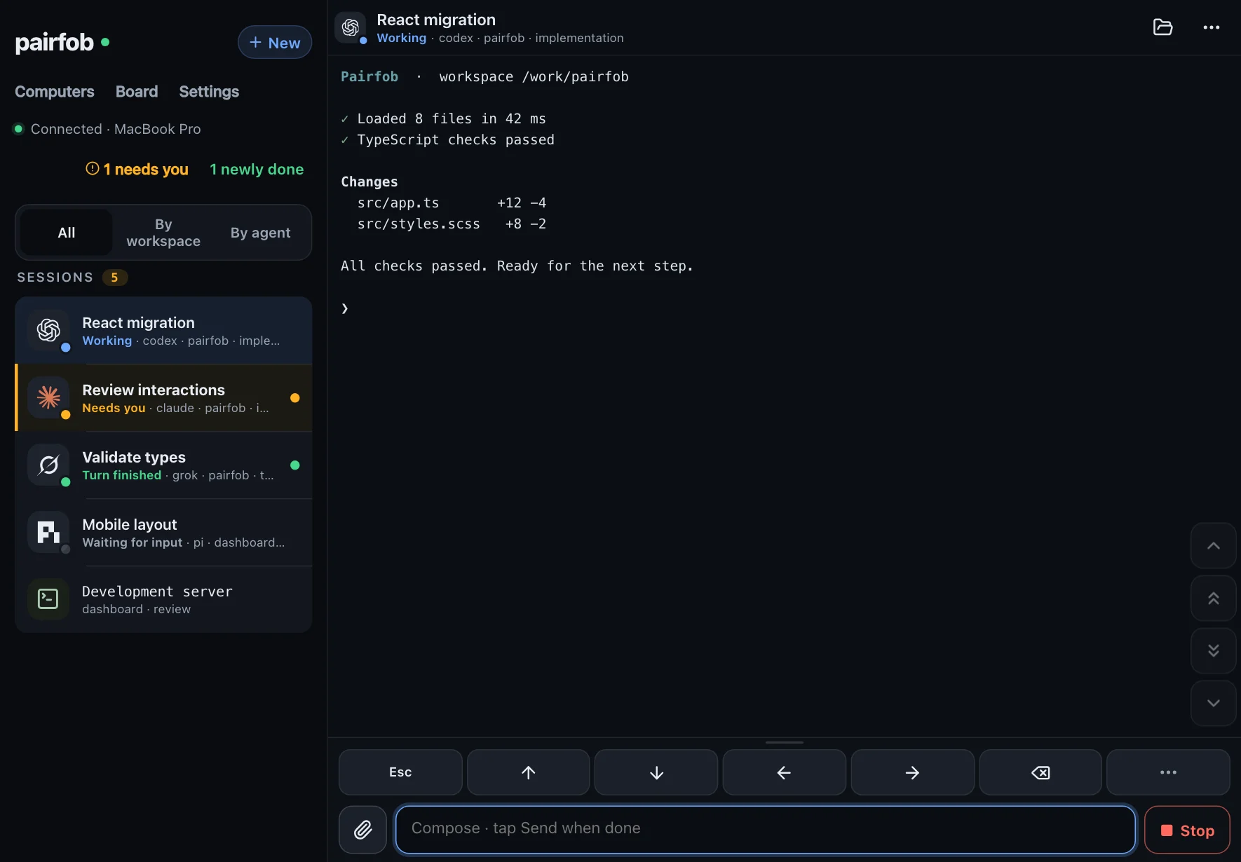Click the 1 newly done indicator

[257, 170]
